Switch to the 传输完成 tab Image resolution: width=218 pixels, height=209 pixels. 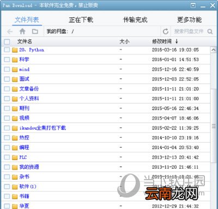(x=135, y=20)
